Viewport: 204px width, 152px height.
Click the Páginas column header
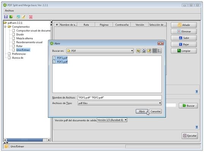pyautogui.click(x=104, y=25)
